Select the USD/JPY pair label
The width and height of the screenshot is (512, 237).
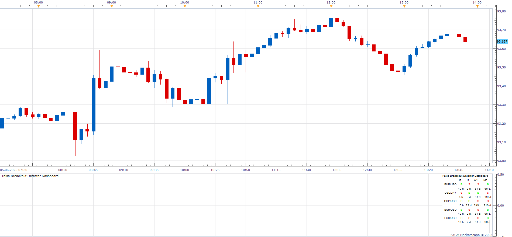point(451,193)
